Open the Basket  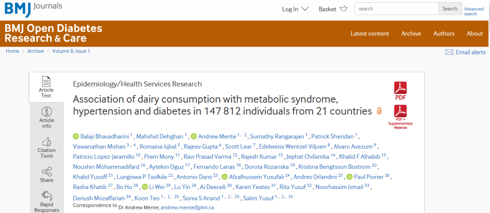(333, 9)
